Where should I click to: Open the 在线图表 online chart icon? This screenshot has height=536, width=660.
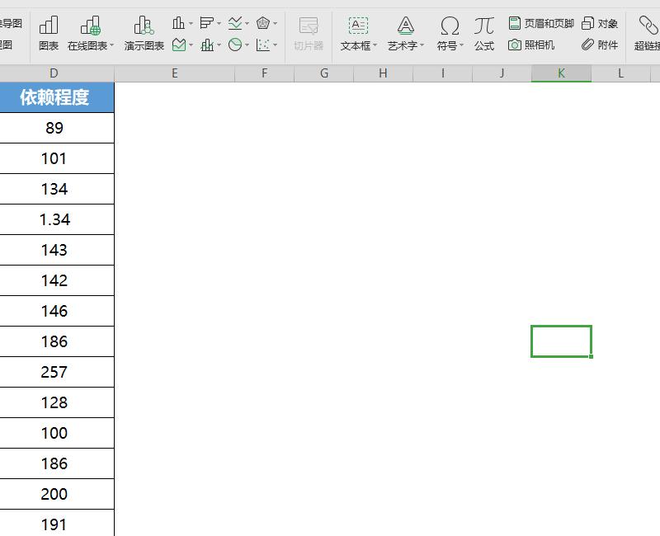click(90, 26)
